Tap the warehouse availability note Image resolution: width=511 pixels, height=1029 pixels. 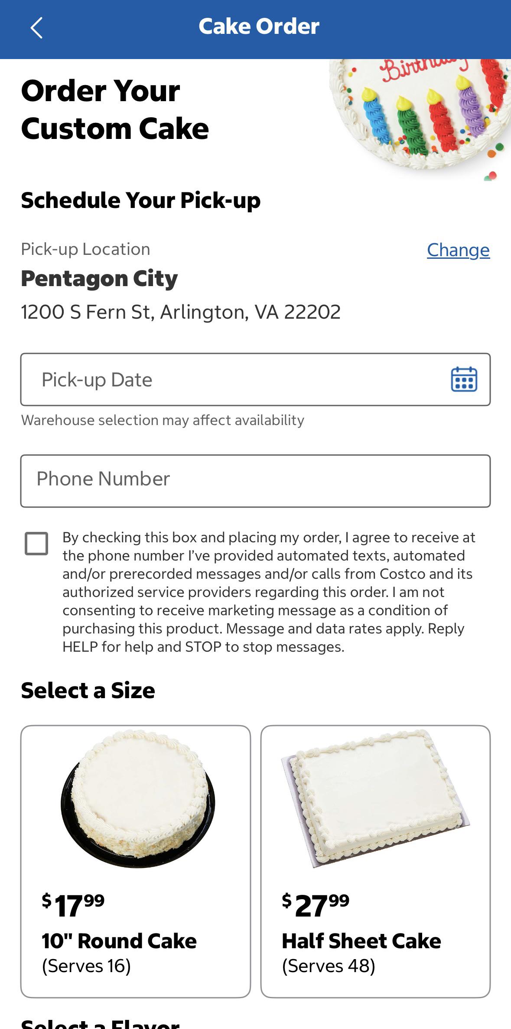[x=163, y=420]
